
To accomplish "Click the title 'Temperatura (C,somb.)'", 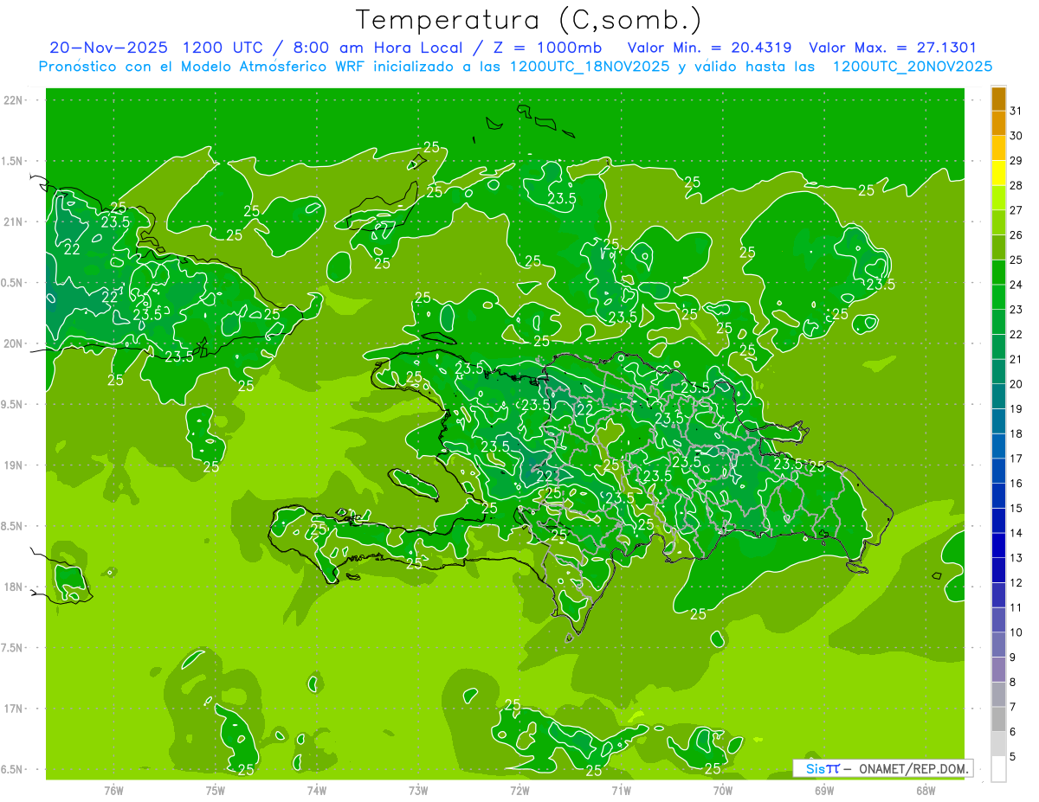I will pyautogui.click(x=528, y=20).
